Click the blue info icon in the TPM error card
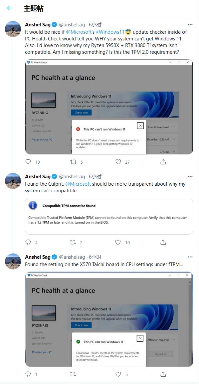The width and height of the screenshot is (199, 384). [x=32, y=206]
